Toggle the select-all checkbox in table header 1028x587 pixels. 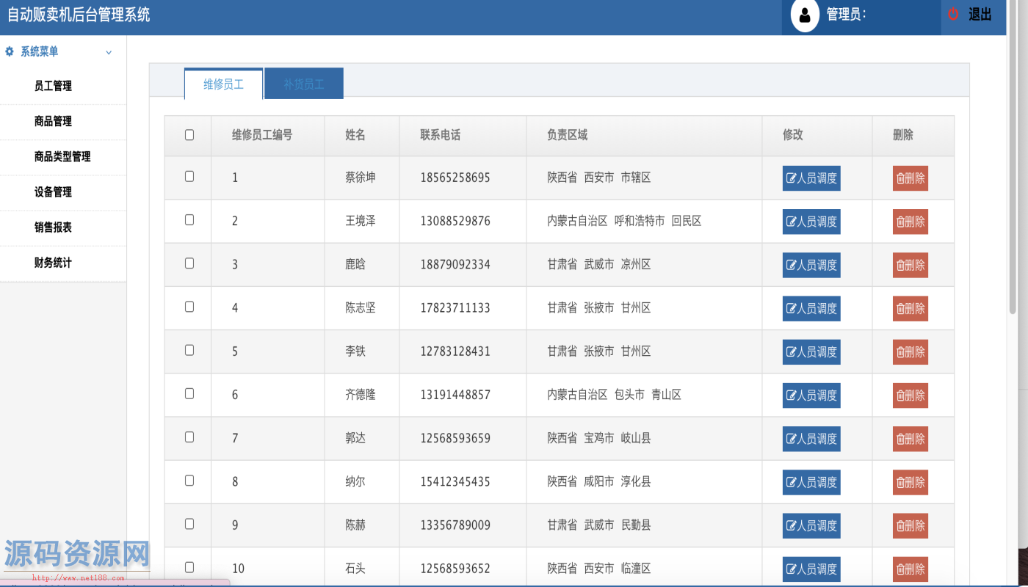point(189,135)
